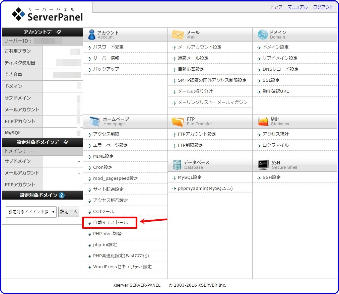Image resolution: width=339 pixels, height=294 pixels.
Task: Click the ディスク使用量 label in account data
Action: click(20, 63)
